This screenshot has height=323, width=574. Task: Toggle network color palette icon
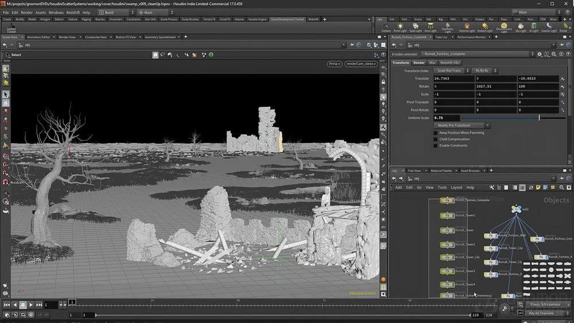click(515, 187)
